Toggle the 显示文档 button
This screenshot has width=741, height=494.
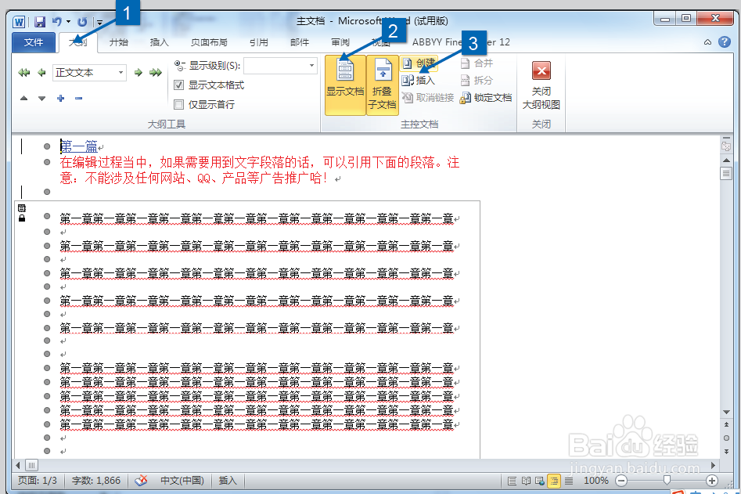coord(345,85)
